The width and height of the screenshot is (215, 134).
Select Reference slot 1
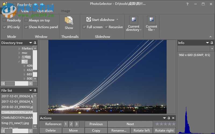click(66, 124)
